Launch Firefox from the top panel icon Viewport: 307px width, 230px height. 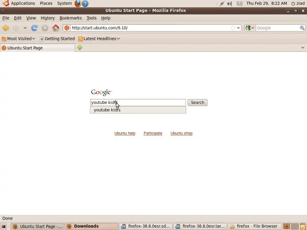click(78, 4)
